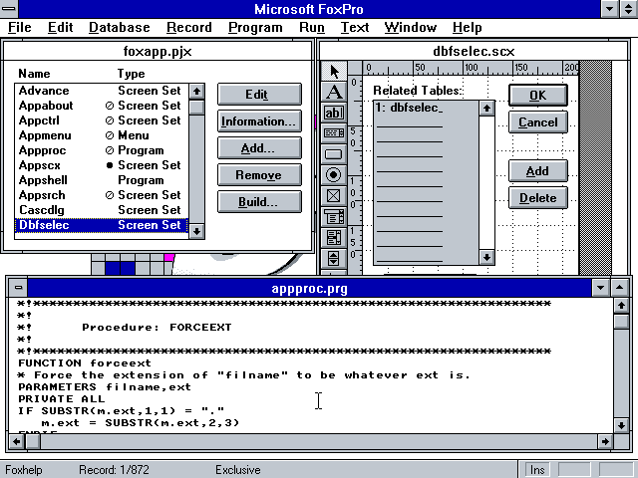Click the Information... button
The image size is (638, 478).
(x=259, y=121)
